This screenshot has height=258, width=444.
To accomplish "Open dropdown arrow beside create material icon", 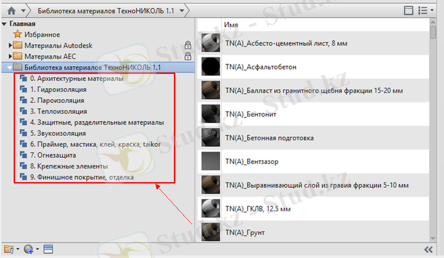I will (37, 249).
